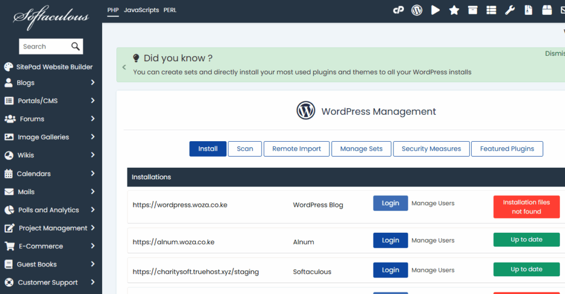Open the wrench settings icon
The width and height of the screenshot is (565, 294).
[510, 10]
